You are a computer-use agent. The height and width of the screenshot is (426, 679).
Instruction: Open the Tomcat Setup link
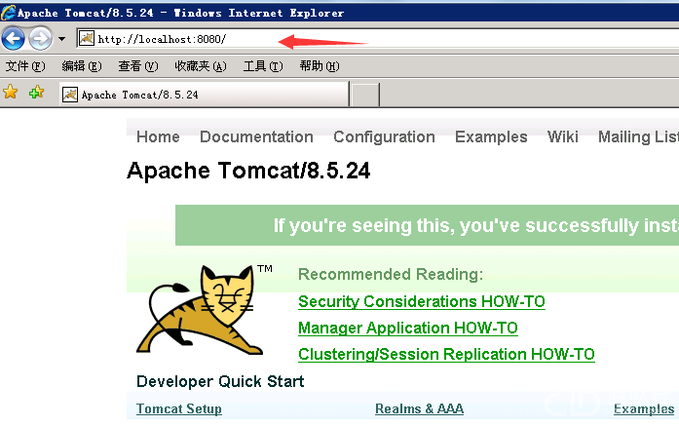pos(179,408)
